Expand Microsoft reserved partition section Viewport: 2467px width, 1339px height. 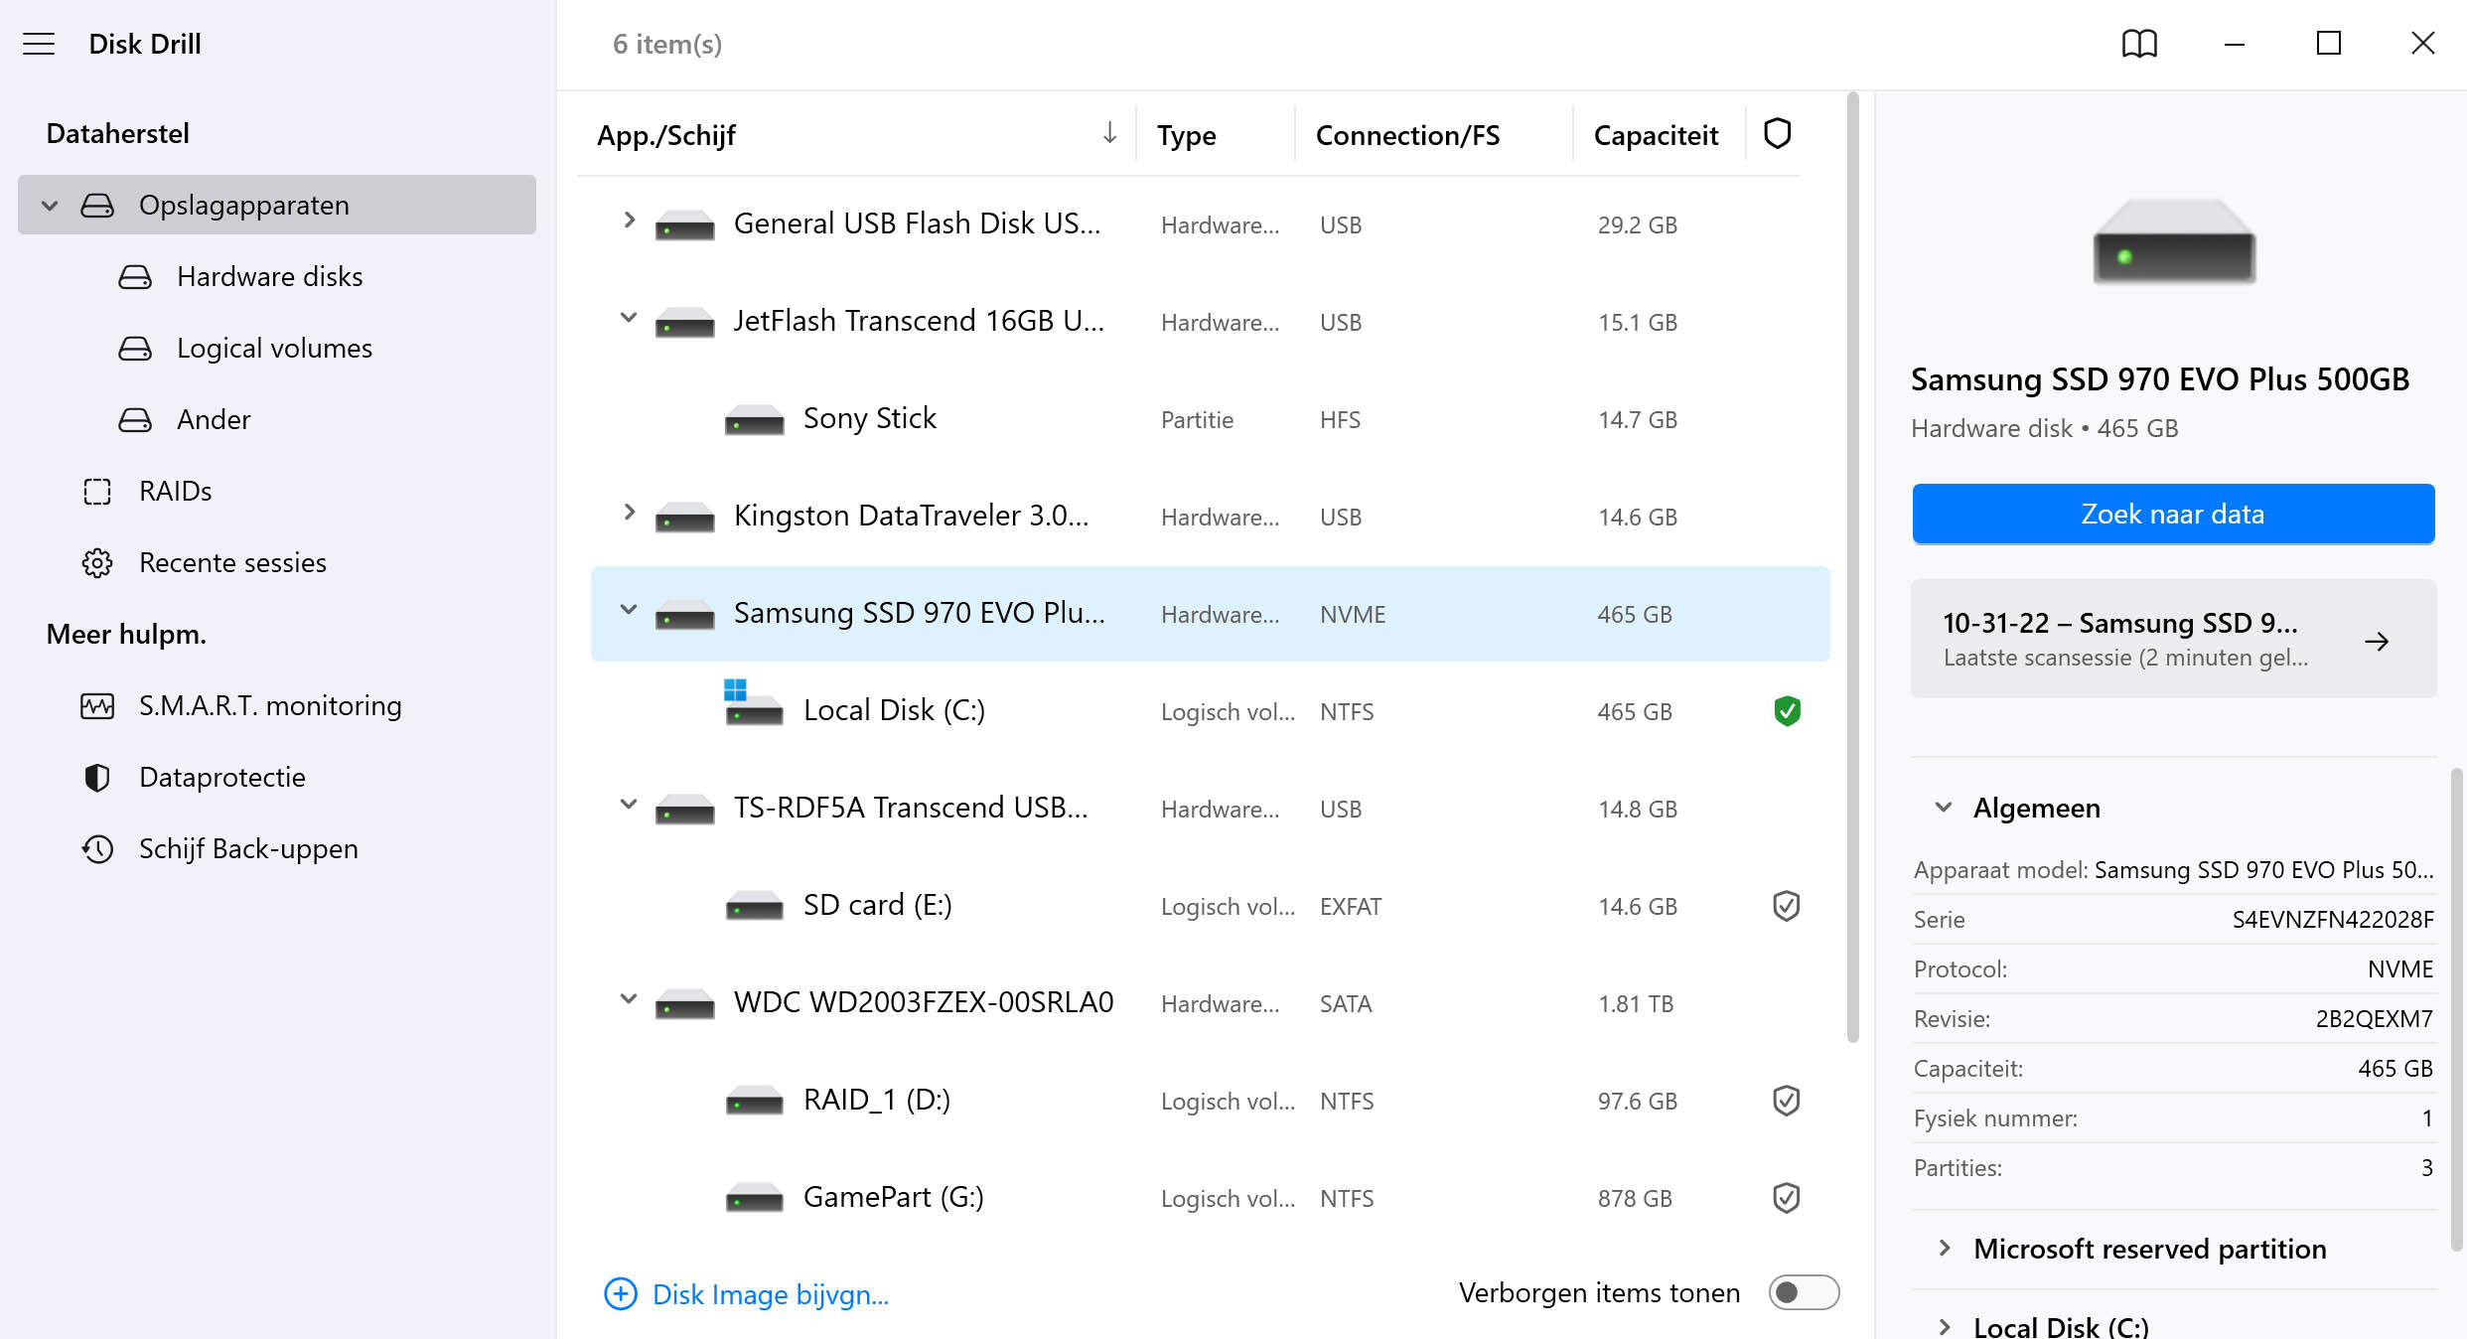(1944, 1249)
